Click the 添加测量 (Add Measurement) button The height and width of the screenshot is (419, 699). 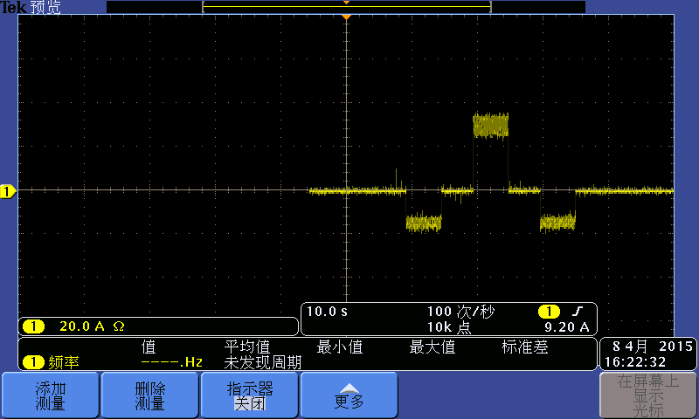coord(50,395)
